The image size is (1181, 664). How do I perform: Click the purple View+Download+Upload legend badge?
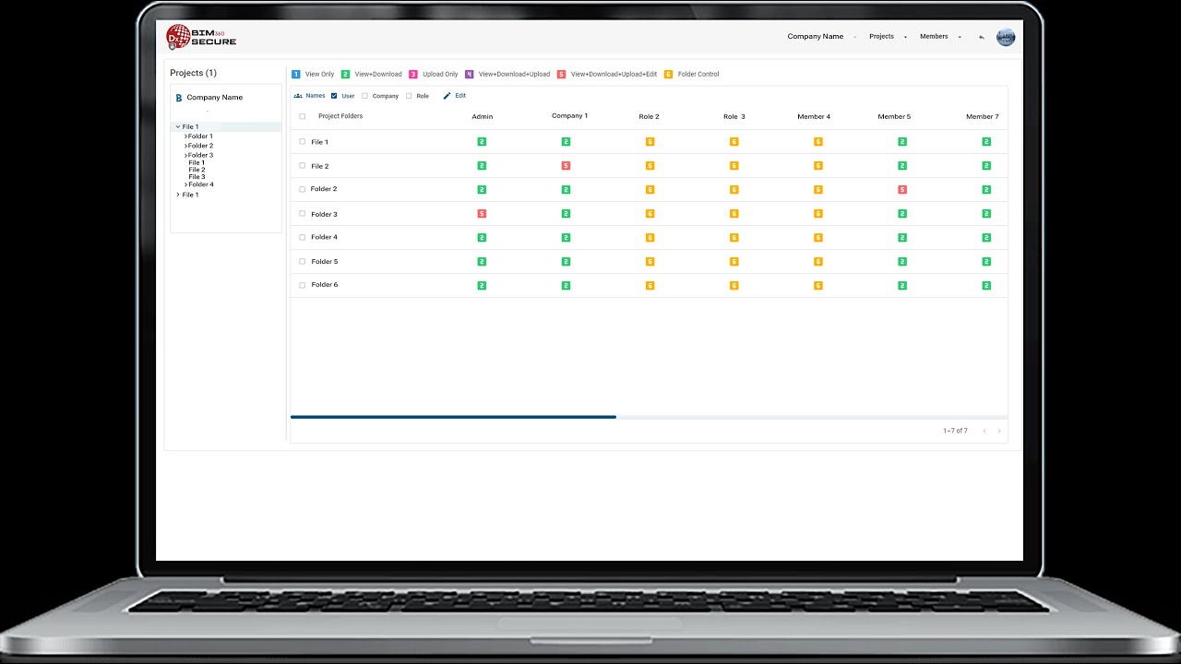(x=470, y=74)
